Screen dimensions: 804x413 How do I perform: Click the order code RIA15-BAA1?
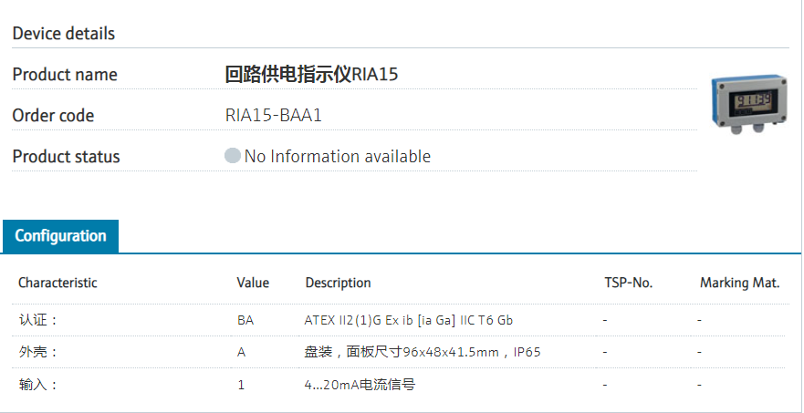click(274, 116)
